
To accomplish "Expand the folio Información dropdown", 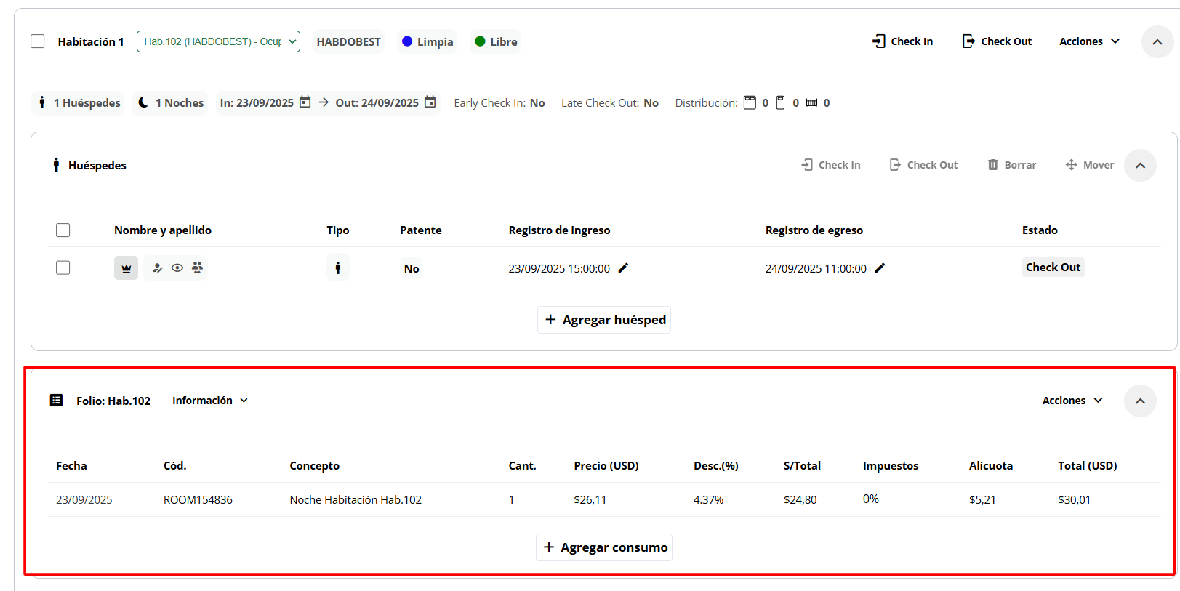I will (x=210, y=401).
